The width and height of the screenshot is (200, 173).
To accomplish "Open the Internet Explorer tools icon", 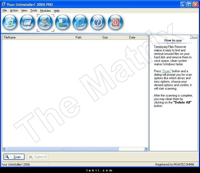I will 80,22.
